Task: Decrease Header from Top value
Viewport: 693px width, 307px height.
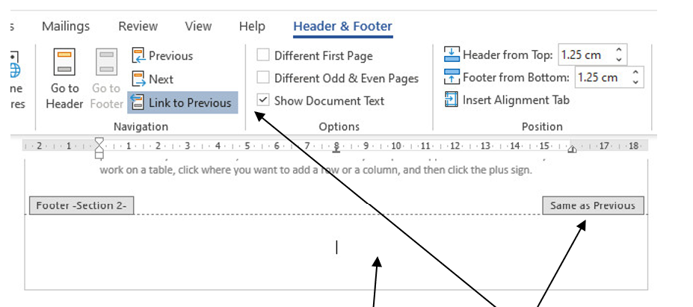Action: pyautogui.click(x=619, y=59)
